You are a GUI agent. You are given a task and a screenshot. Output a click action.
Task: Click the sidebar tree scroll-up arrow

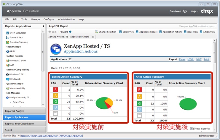point(43,31)
